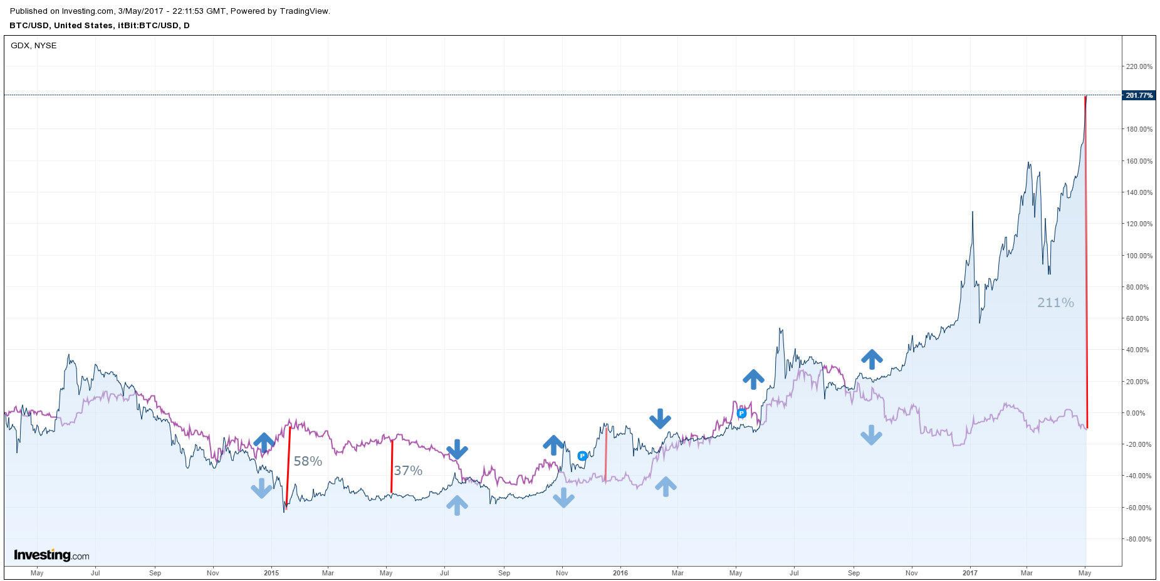Click the 2016 label on the time axis

620,573
